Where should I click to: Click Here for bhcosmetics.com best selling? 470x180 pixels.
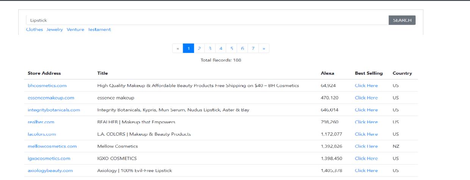point(366,86)
